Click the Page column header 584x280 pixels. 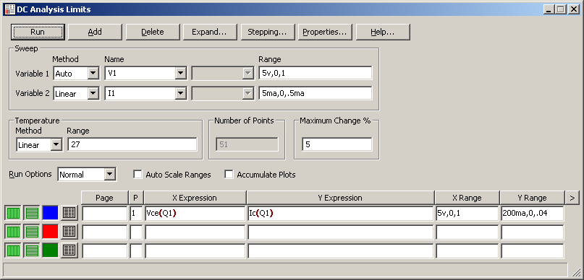click(105, 198)
